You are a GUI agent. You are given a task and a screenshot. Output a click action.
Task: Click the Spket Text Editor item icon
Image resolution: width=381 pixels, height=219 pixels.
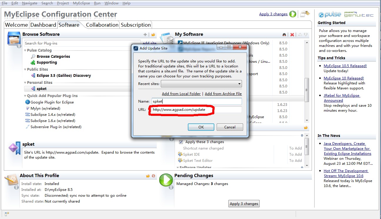pyautogui.click(x=180, y=160)
